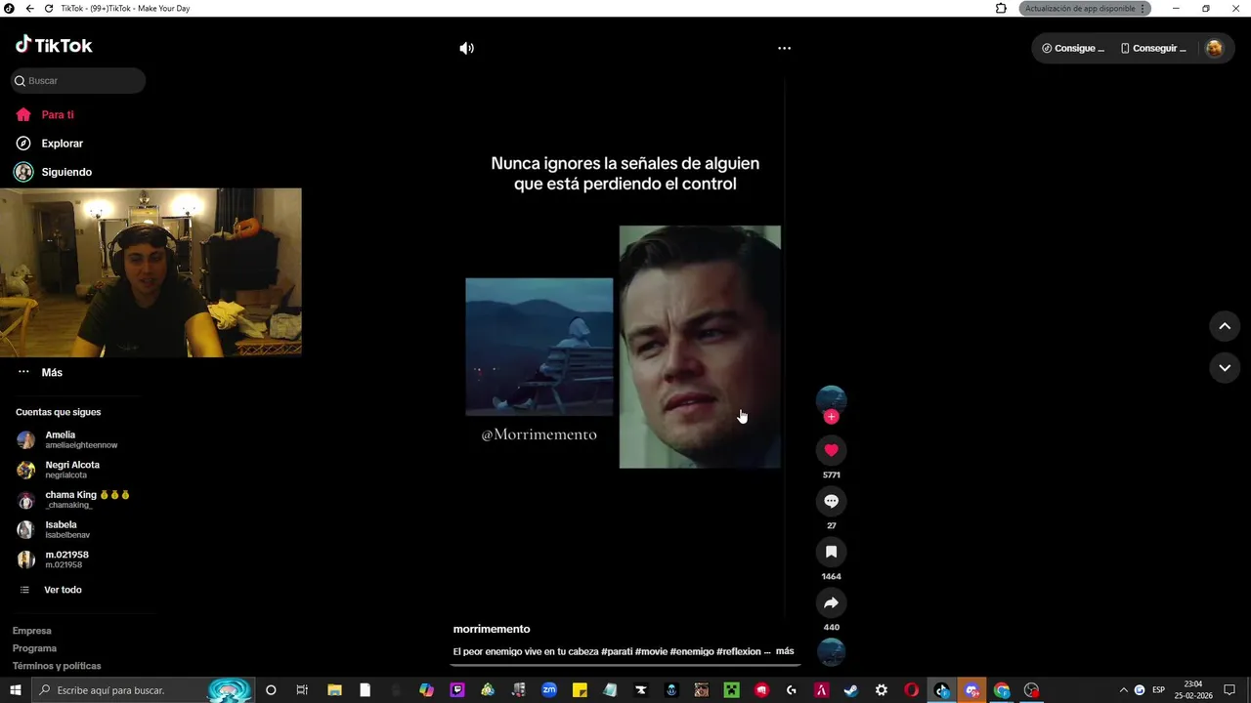
Task: Click the TikTok logo
Action: [54, 45]
